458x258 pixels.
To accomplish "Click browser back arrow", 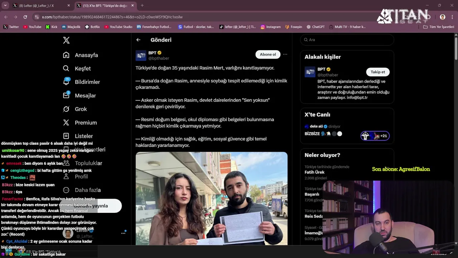I will [x=6, y=17].
